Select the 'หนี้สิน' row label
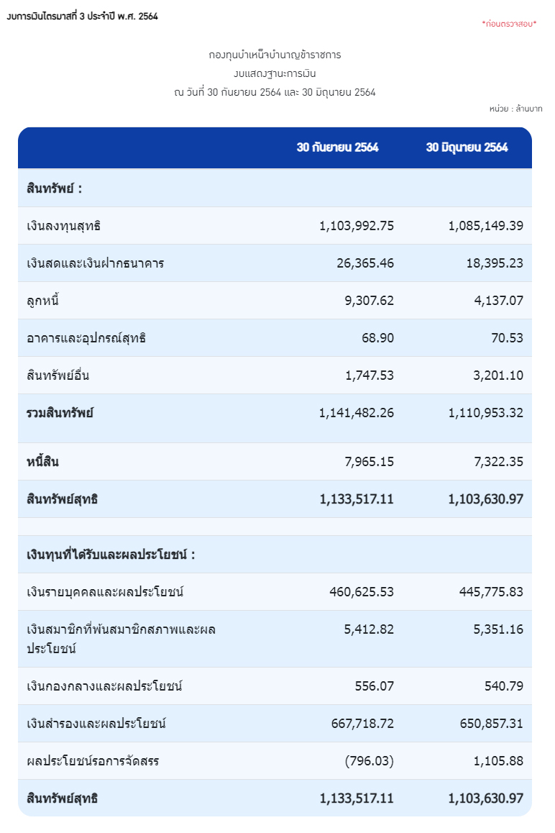Screen dimensions: 555x833 (42, 462)
